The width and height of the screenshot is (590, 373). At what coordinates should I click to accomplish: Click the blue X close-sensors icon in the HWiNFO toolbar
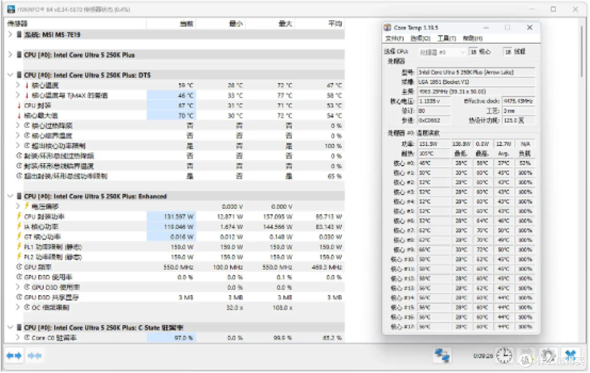pos(570,355)
